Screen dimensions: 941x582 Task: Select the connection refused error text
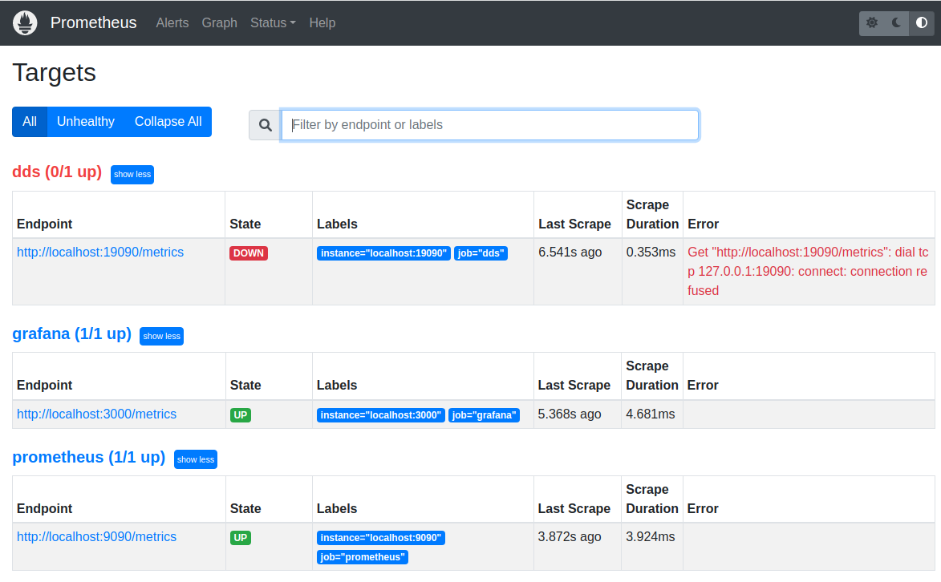[809, 272]
